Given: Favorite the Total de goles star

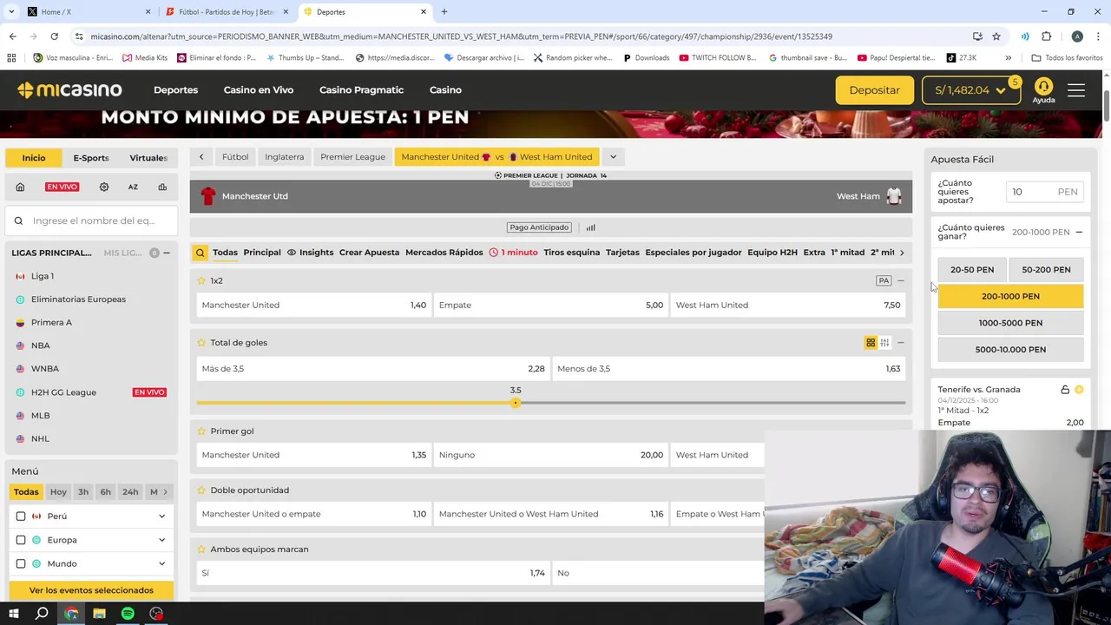Looking at the screenshot, I should pos(201,343).
